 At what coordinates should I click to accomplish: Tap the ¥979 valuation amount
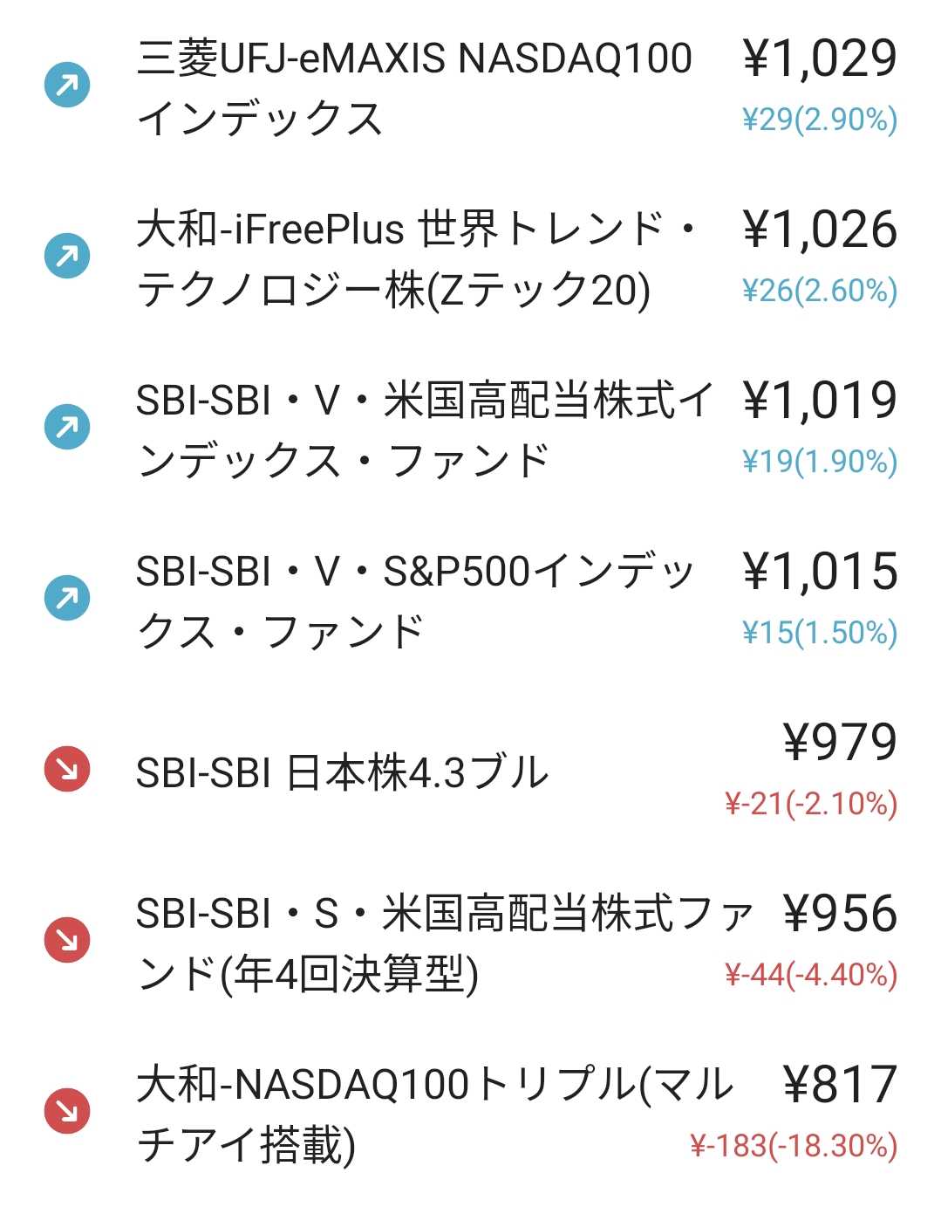click(841, 743)
